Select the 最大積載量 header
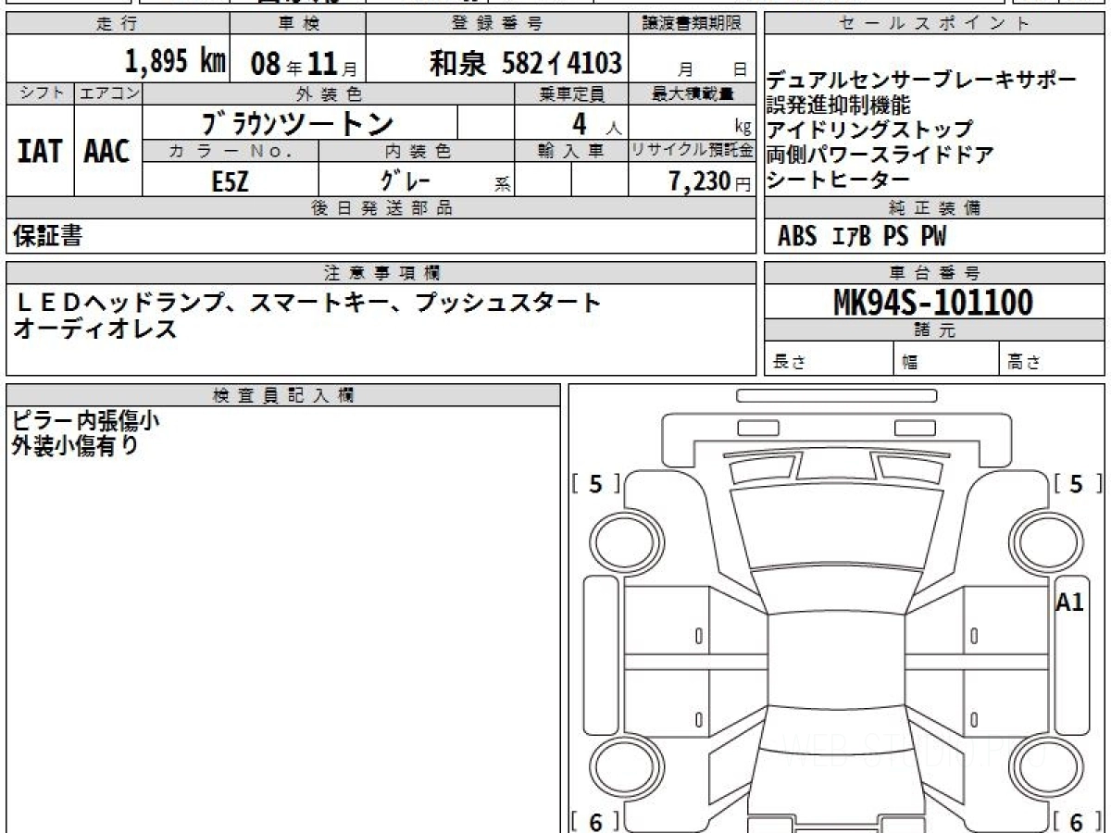1111x833 pixels. coord(693,93)
